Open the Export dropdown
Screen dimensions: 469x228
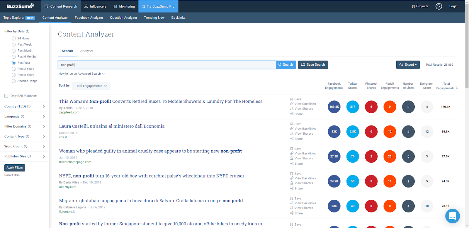click(408, 65)
